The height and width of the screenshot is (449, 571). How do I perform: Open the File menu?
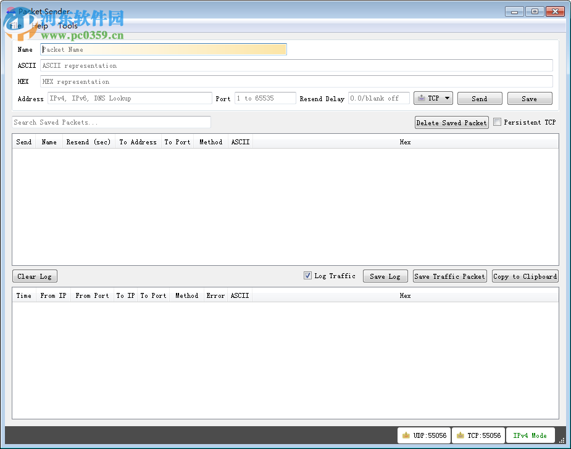coord(15,26)
